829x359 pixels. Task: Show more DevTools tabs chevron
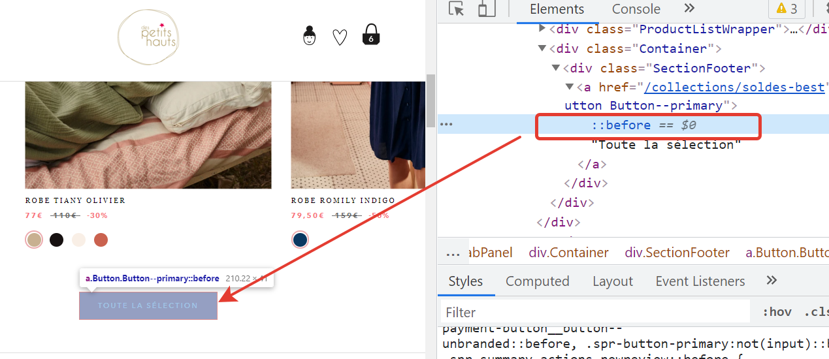[689, 8]
